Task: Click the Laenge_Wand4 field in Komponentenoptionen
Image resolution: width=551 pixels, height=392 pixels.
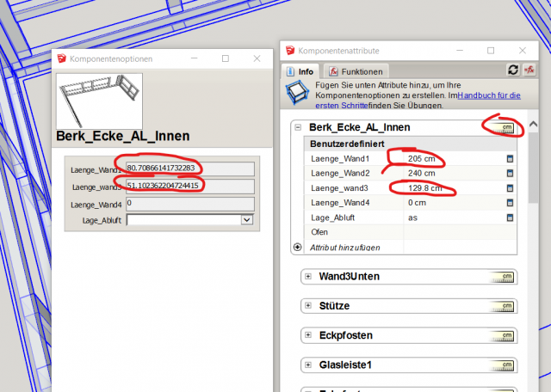Action: (x=189, y=204)
